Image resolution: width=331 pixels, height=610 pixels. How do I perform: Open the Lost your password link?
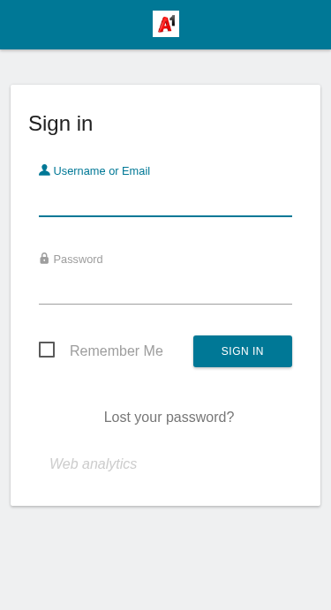(x=169, y=417)
